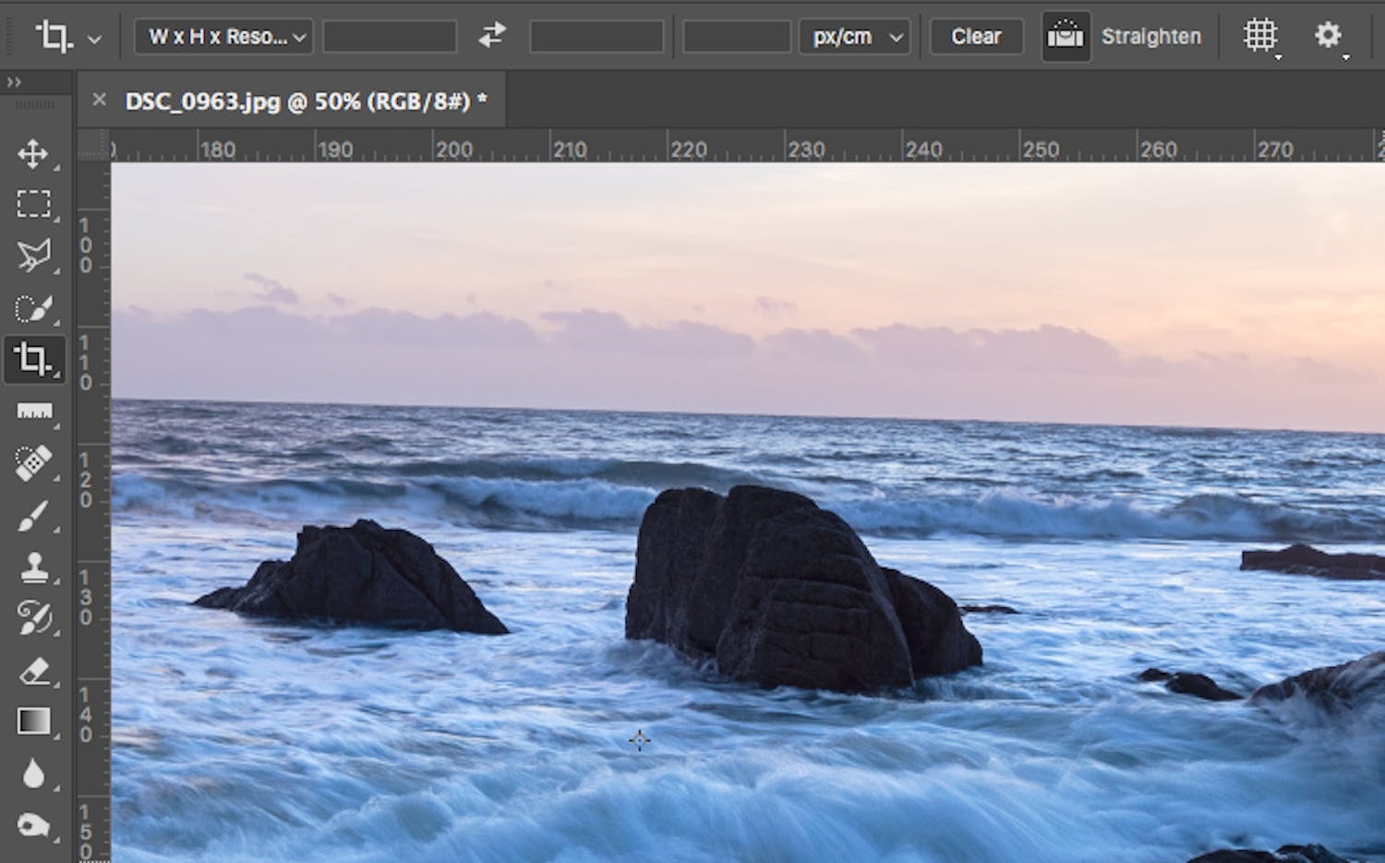Select the History Brush tool
Image resolution: width=1385 pixels, height=863 pixels.
(x=34, y=617)
